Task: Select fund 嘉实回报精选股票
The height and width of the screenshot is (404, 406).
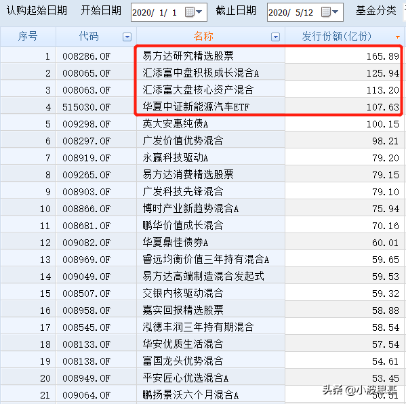Action: coord(183,310)
